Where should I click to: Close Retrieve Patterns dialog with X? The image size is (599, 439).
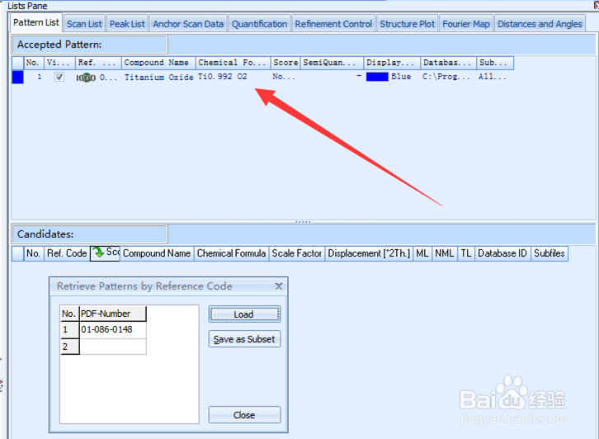tap(279, 286)
